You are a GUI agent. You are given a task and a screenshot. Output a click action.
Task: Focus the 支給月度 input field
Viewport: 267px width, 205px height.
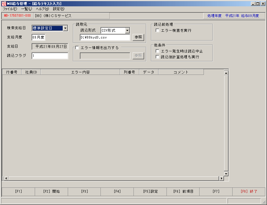[38, 37]
